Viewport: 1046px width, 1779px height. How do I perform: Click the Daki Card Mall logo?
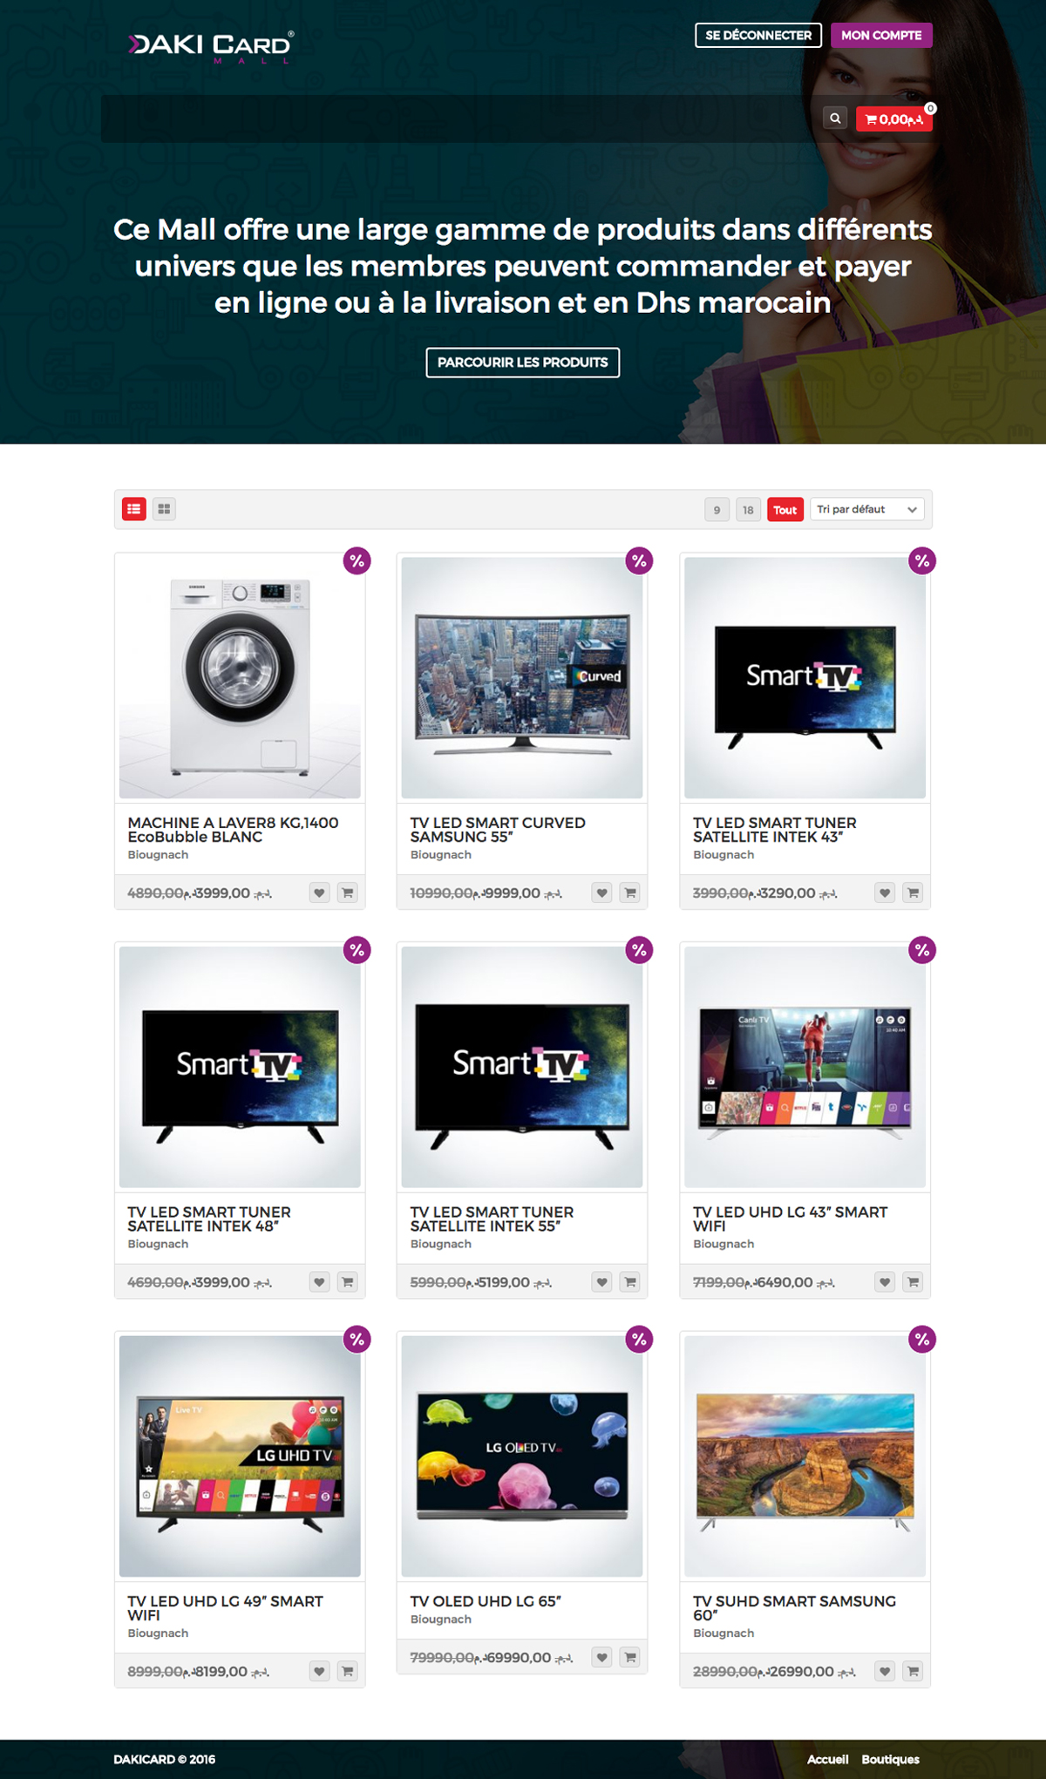(211, 47)
